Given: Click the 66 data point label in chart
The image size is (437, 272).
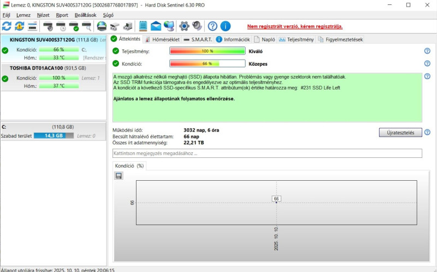Looking at the screenshot, I should [x=276, y=199].
